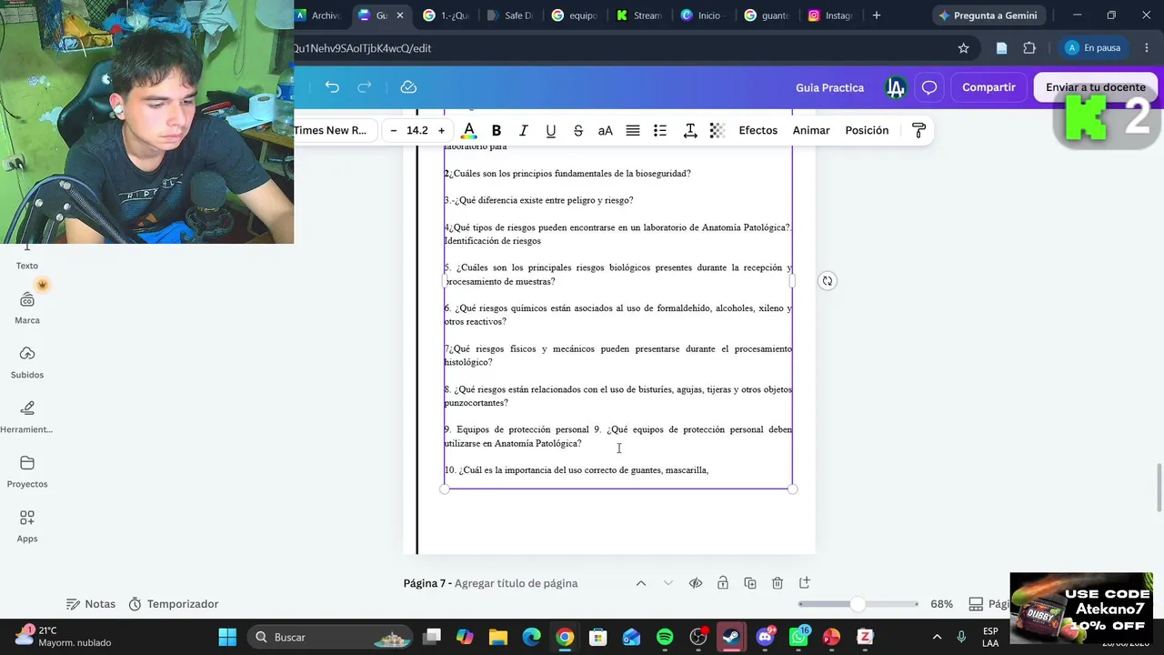Duplicate Página 7
Screen dimensions: 1164x655
[x=750, y=583]
